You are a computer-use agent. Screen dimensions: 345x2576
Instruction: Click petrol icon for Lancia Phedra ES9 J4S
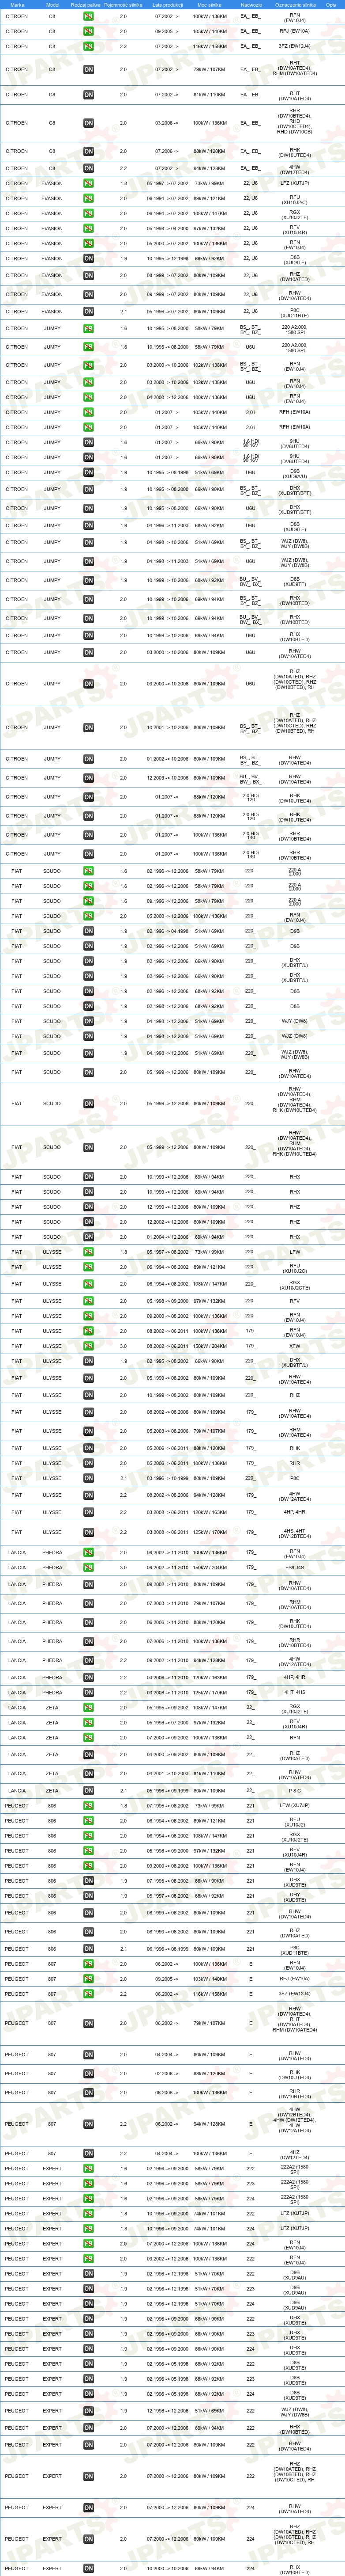(x=89, y=1568)
